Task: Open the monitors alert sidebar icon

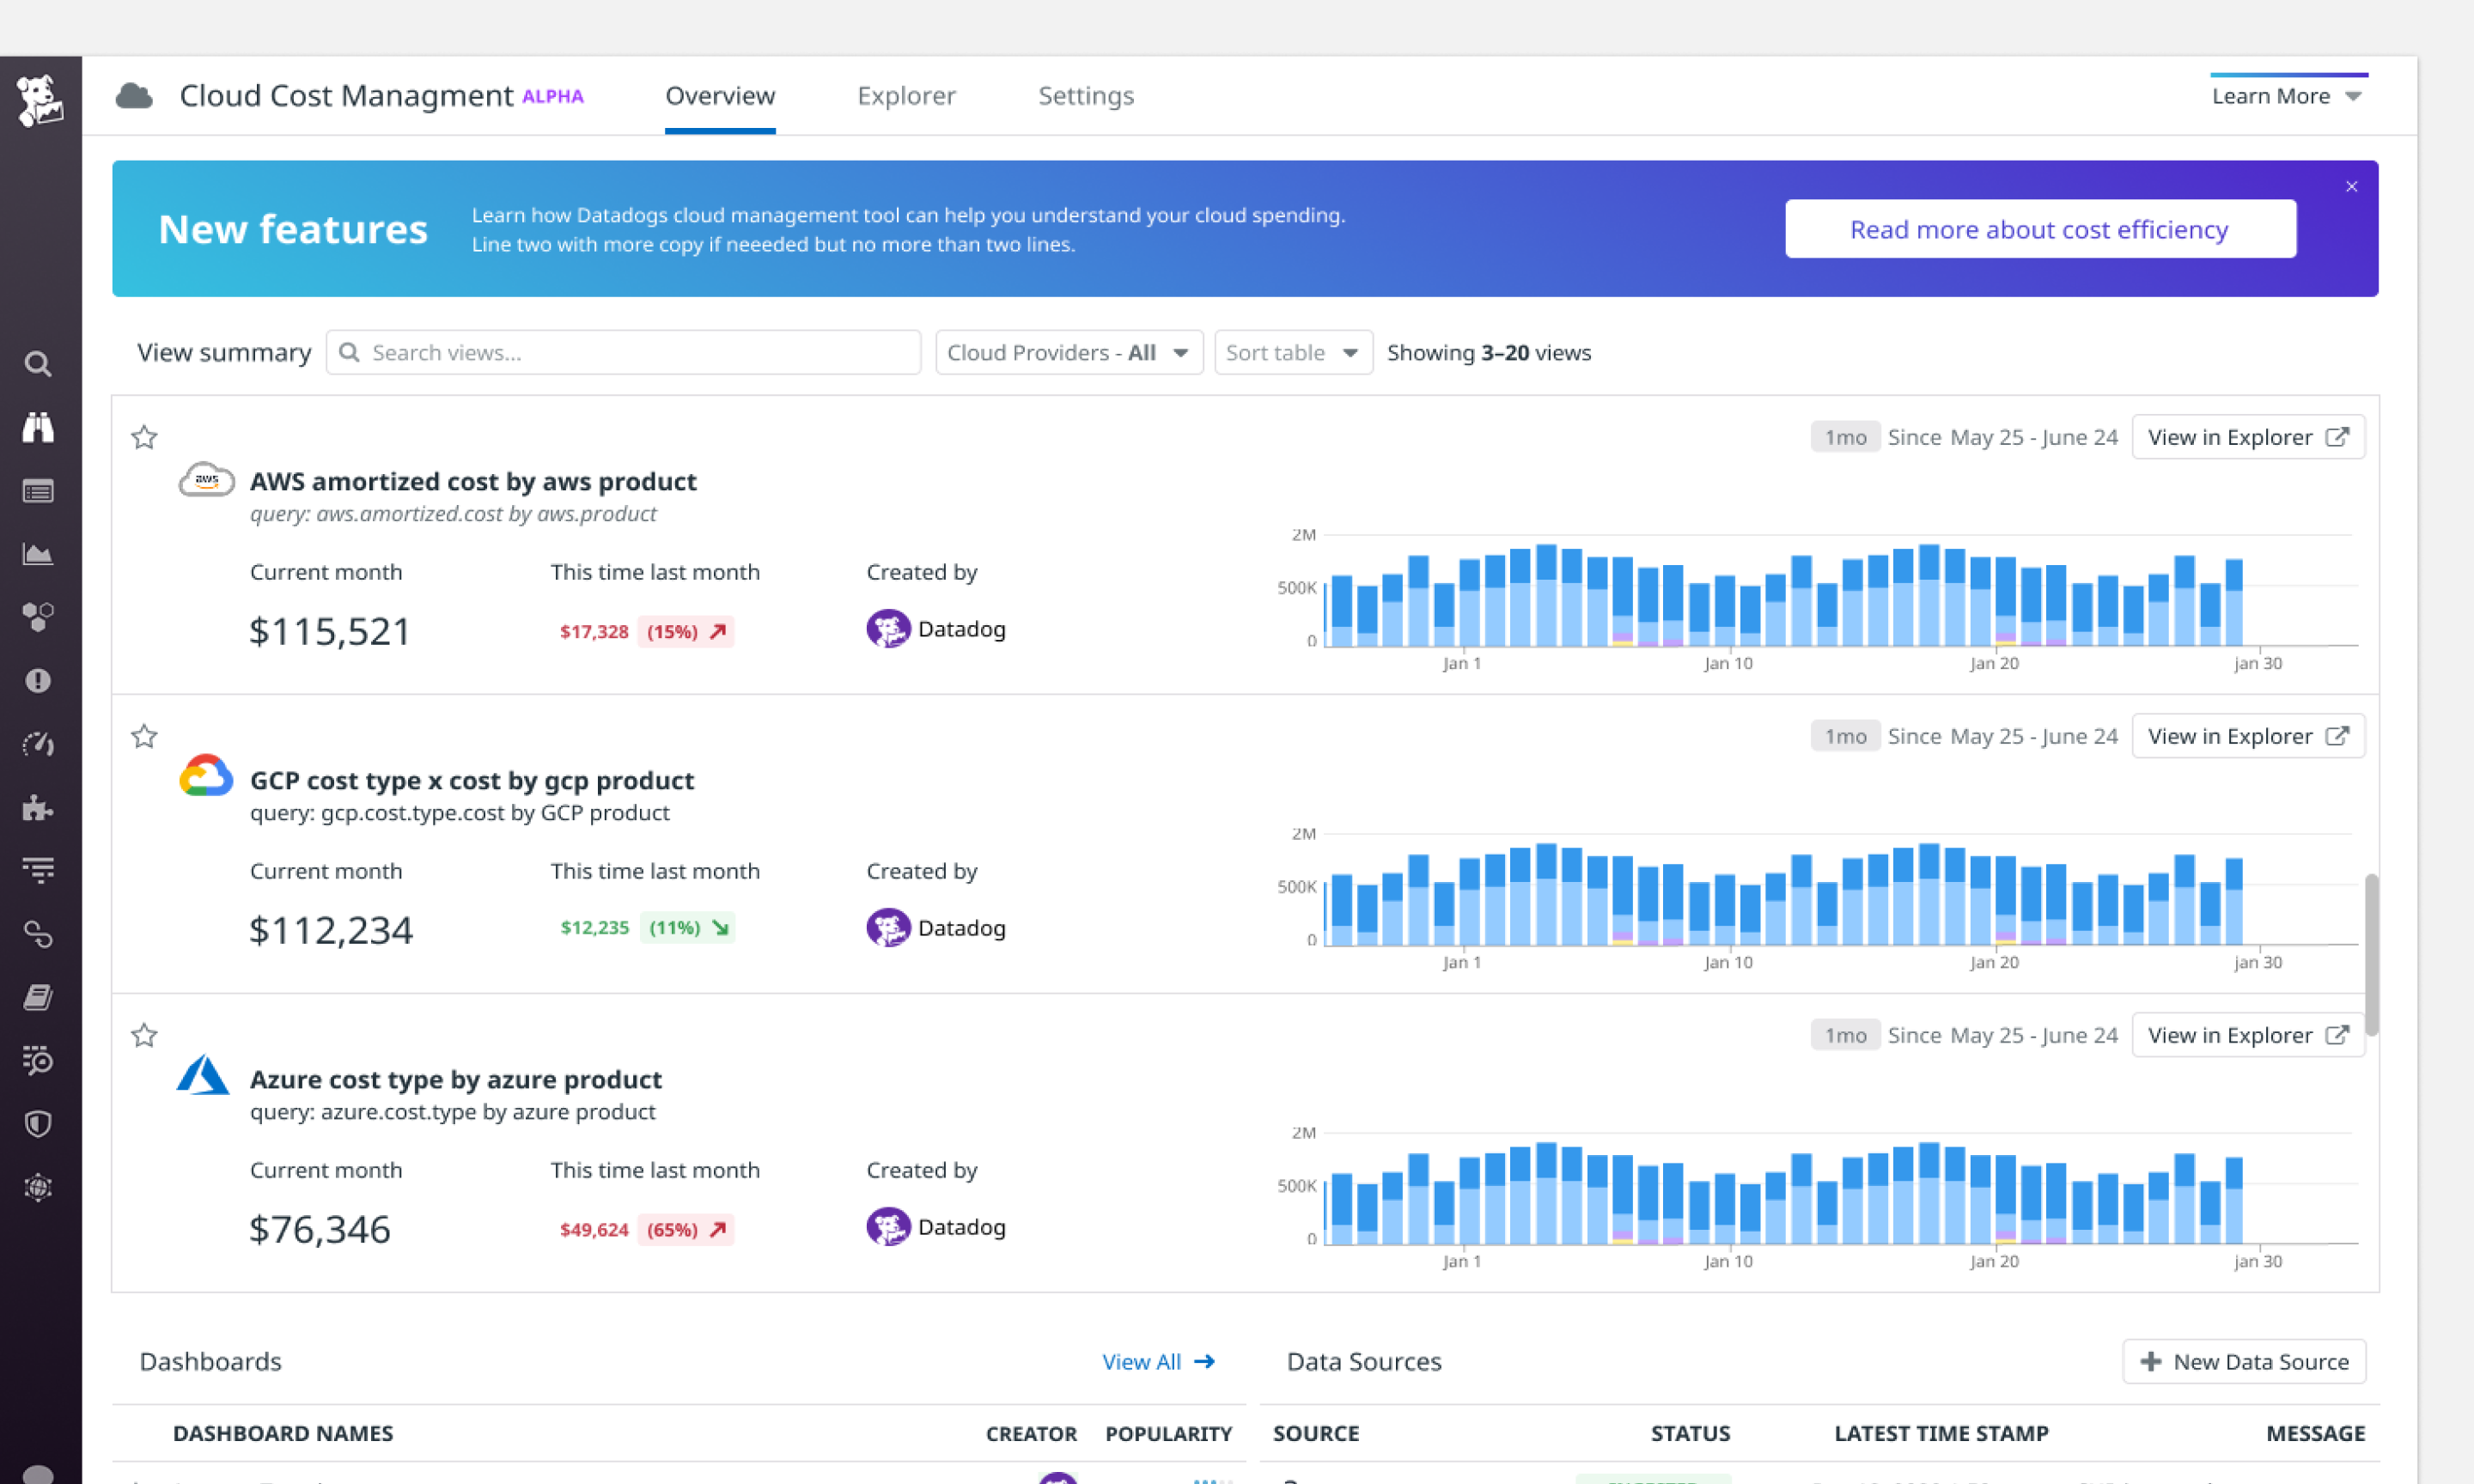Action: [x=38, y=681]
